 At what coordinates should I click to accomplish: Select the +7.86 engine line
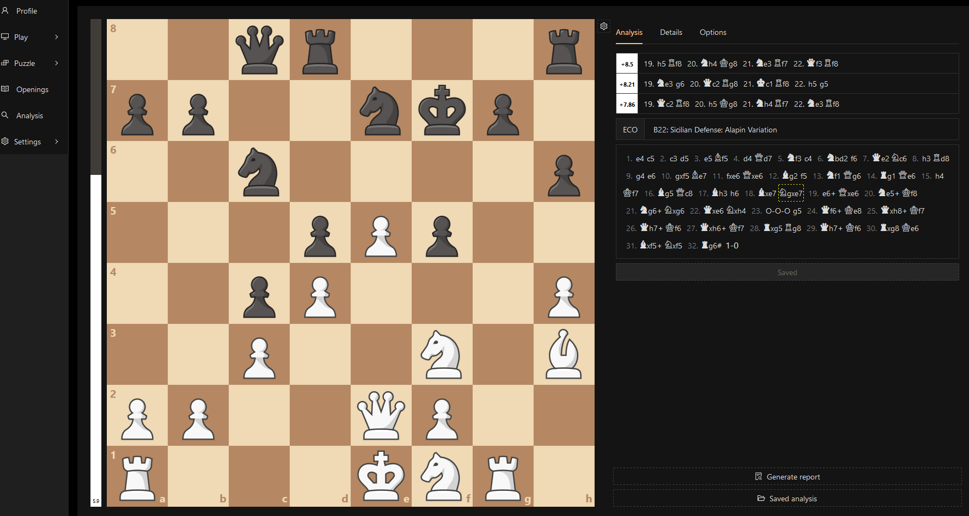(787, 104)
